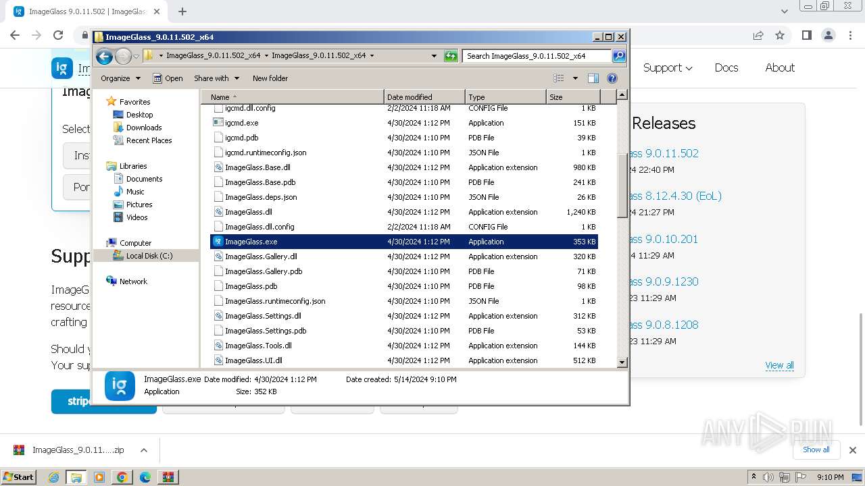865x486 pixels.
Task: Select Downloads in Favorites
Action: (x=144, y=128)
